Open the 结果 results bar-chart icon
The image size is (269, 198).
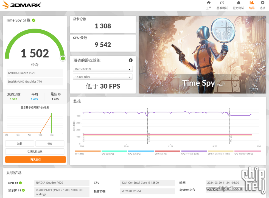click(252, 3)
